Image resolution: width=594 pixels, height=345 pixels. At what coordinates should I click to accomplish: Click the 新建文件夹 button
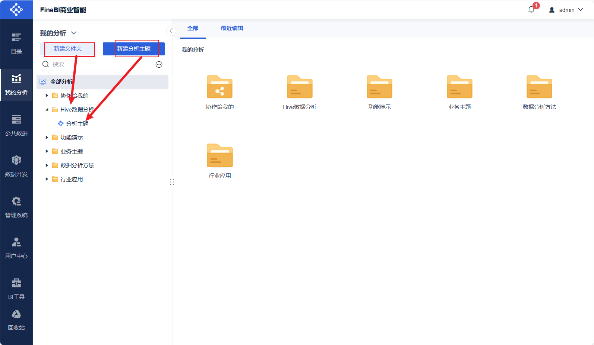coord(68,49)
